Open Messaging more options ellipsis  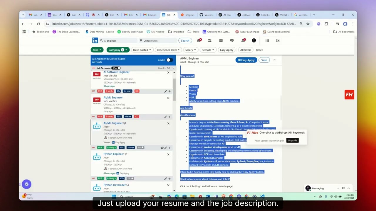click(338, 188)
